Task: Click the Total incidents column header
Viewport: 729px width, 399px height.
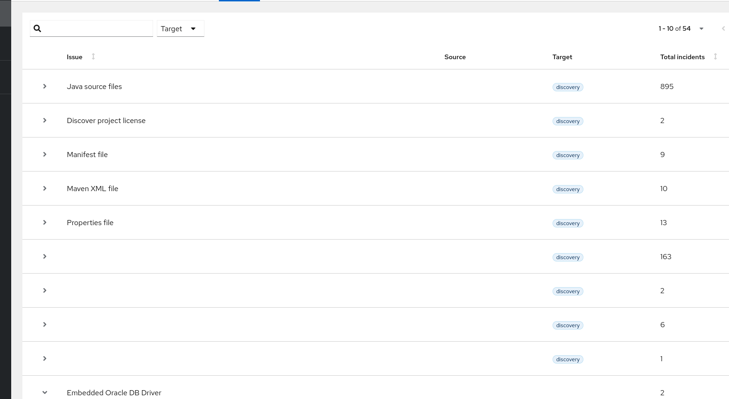Action: [682, 57]
